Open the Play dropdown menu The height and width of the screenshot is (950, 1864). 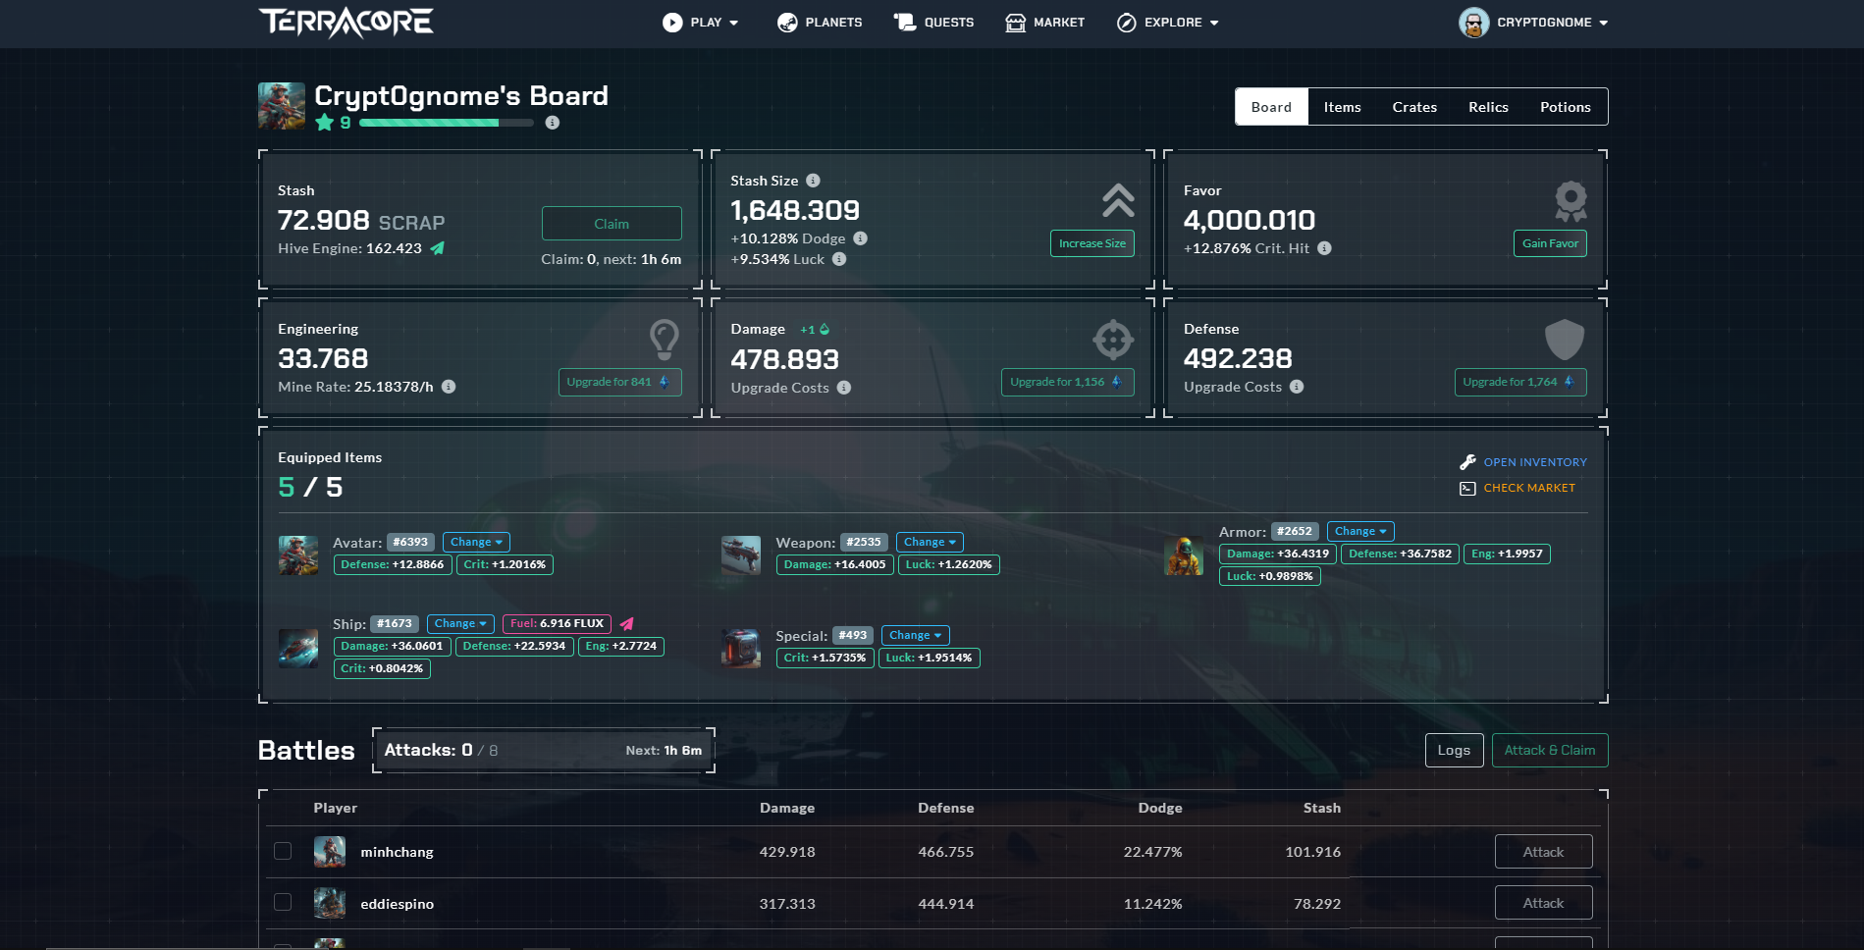click(x=701, y=23)
